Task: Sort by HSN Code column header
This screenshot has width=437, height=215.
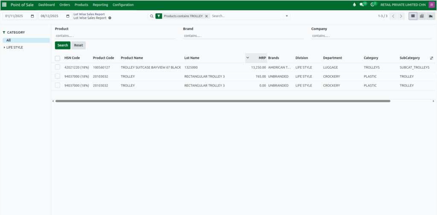Action: coord(72,58)
